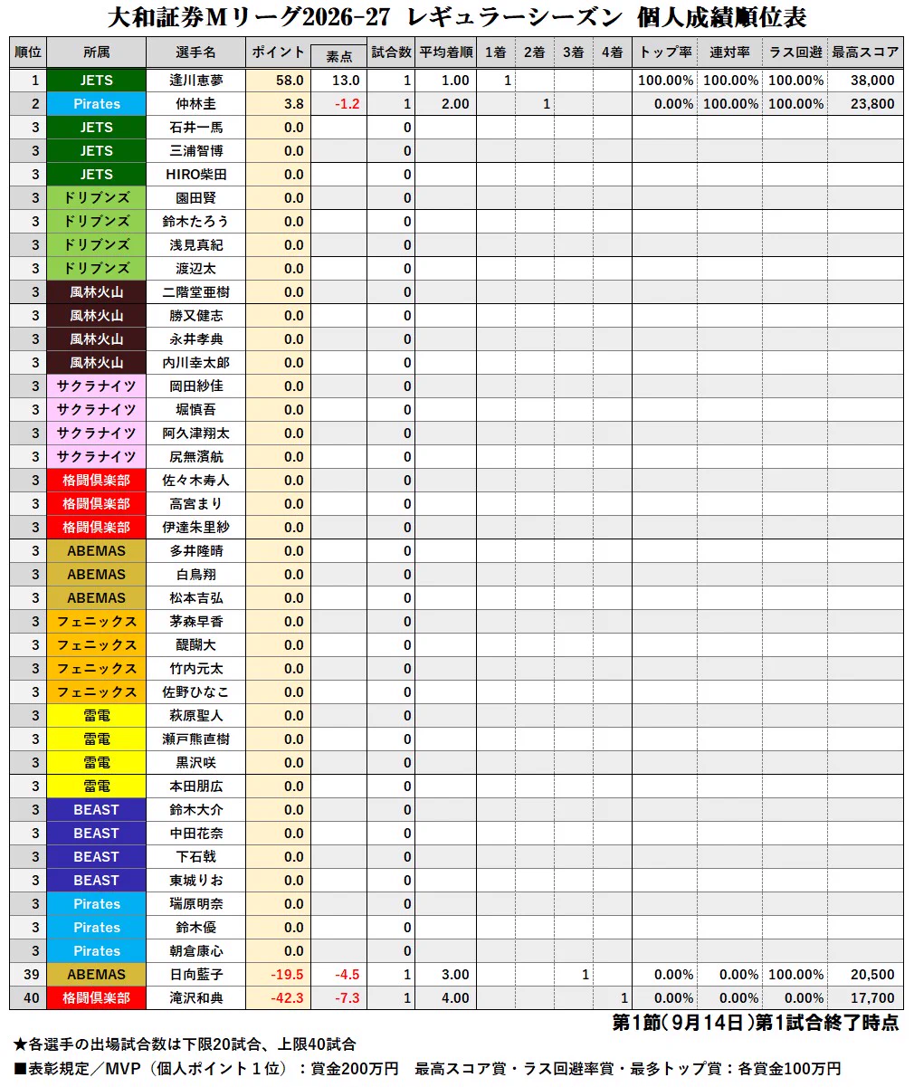The width and height of the screenshot is (914, 1087).
Task: Select player name 瀬戸熊直樹
Action: pos(195,739)
